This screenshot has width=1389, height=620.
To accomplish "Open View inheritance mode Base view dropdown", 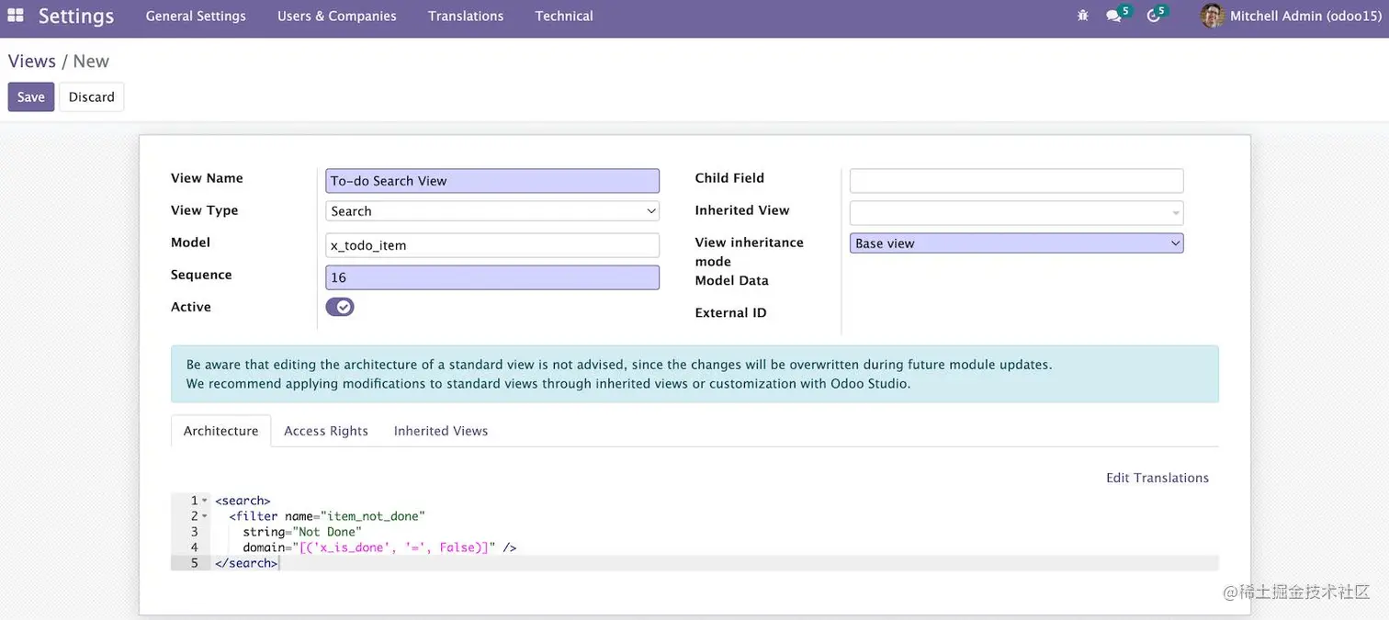I will pyautogui.click(x=1016, y=243).
